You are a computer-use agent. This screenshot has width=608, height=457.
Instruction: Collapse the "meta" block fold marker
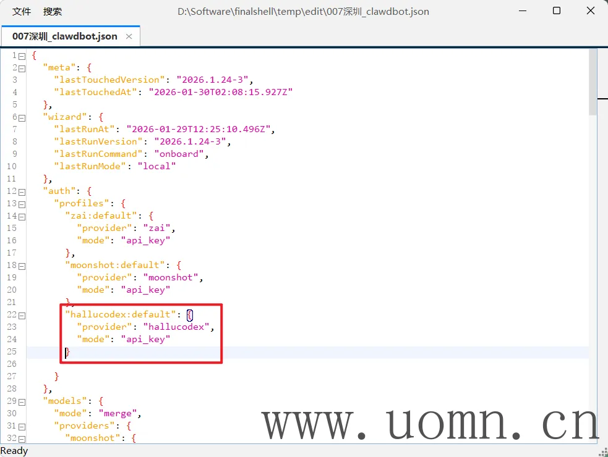[x=22, y=68]
